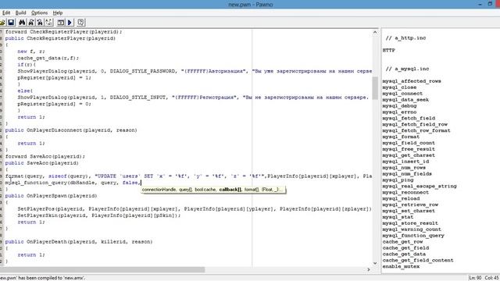The height and width of the screenshot is (281, 500).
Task: Select mysql_errno in the function list
Action: coord(399,112)
